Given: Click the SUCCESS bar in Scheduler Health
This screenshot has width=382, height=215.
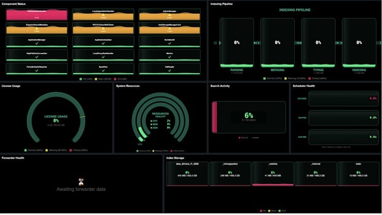Looking at the screenshot, I should (x=343, y=99).
